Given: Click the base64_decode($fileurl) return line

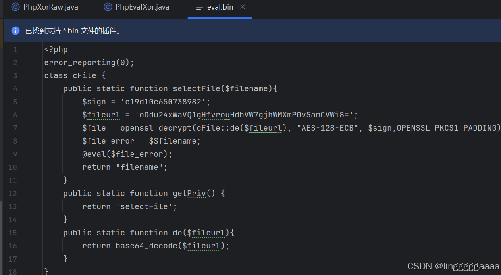Looking at the screenshot, I should [156, 246].
